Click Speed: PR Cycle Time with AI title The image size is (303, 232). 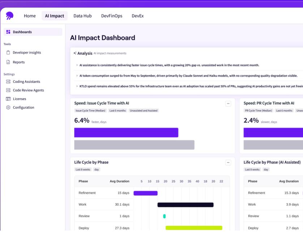pyautogui.click(x=269, y=103)
